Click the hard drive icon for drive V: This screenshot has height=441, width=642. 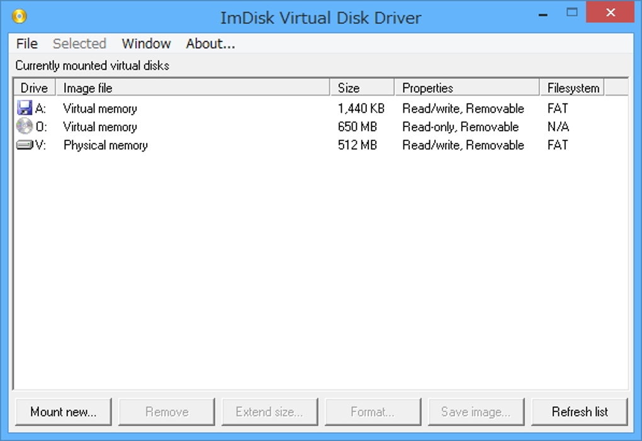[x=25, y=145]
